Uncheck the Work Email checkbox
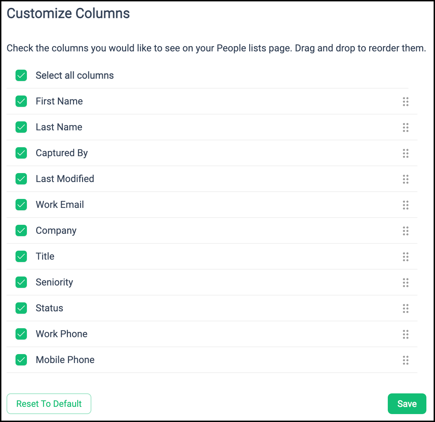This screenshot has width=435, height=422. coord(21,204)
